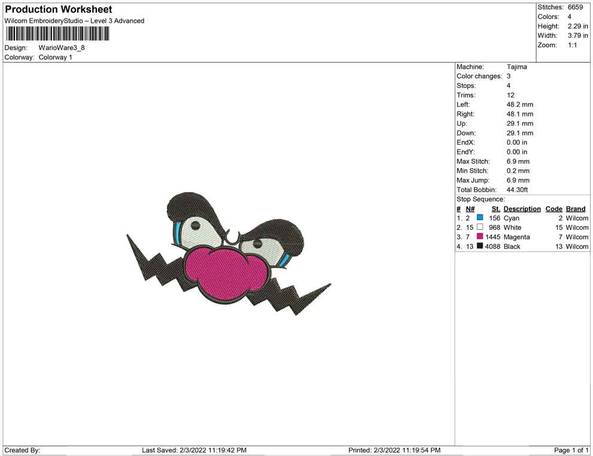Viewport: 593px width, 456px height.
Task: Click the 'White' description in stop sequence
Action: pyautogui.click(x=513, y=227)
